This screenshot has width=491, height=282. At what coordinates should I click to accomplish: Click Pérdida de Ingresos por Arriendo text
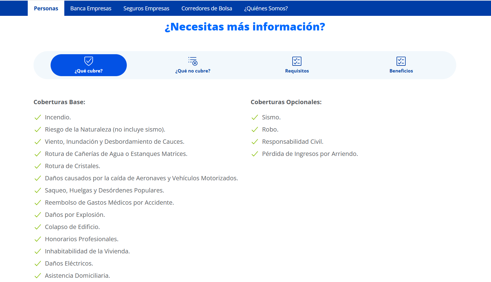[310, 154]
